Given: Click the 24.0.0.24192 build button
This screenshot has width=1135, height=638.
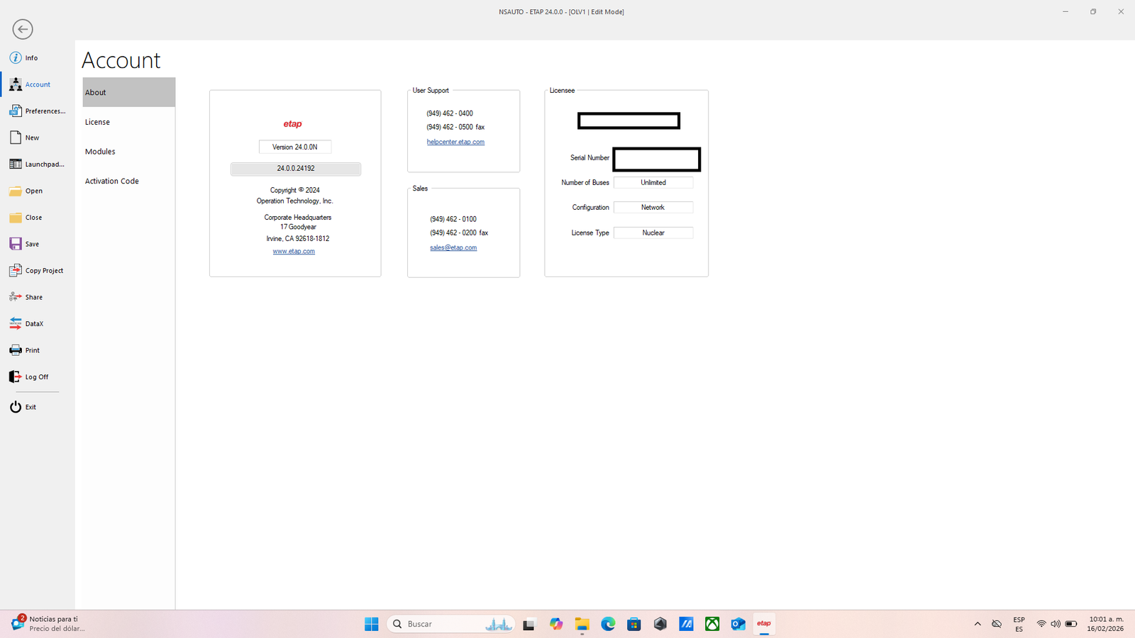Looking at the screenshot, I should [x=296, y=169].
